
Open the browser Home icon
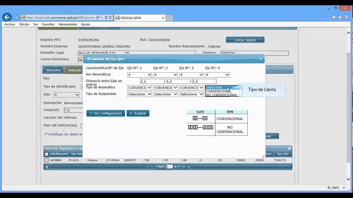point(334,17)
